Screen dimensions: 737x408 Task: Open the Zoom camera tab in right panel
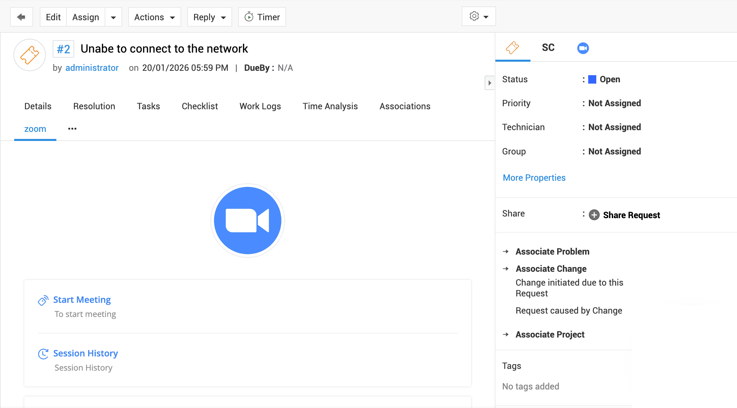(x=583, y=48)
